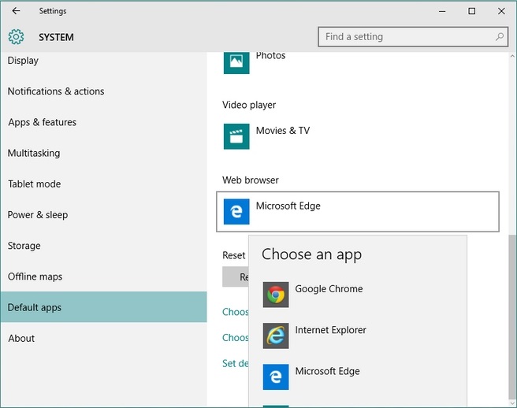Click the Movies & TV label
517x408 pixels.
pos(283,131)
